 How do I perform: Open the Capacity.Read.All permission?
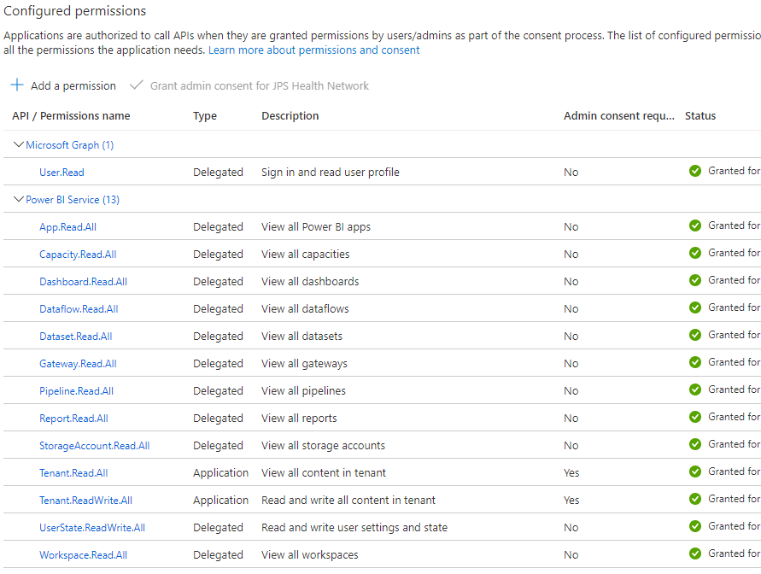point(78,255)
